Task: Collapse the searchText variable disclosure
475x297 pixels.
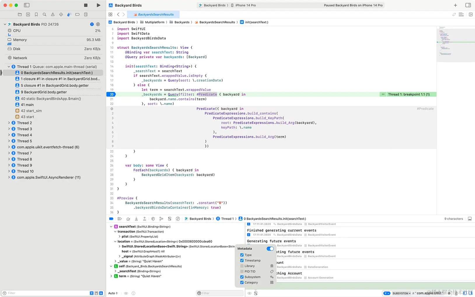Action: tap(111, 226)
